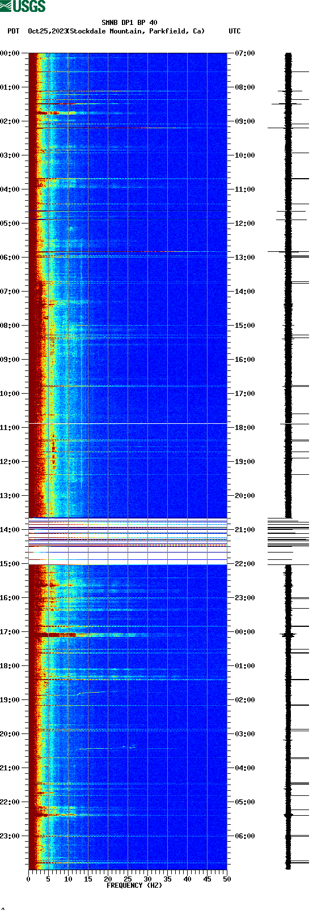Click the 06:00 label on the PDT axis

(10, 258)
